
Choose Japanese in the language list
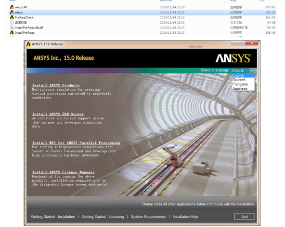click(x=243, y=88)
